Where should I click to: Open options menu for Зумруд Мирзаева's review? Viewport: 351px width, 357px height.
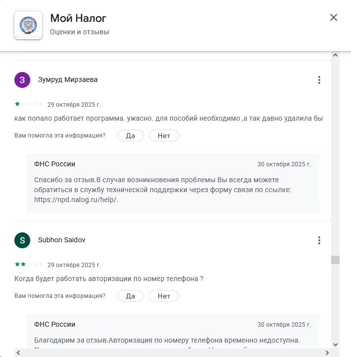tap(319, 80)
